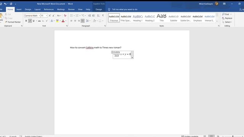The image size is (244, 137).
Task: Click Undo in Quick Access Toolbar
Action: (5, 4)
